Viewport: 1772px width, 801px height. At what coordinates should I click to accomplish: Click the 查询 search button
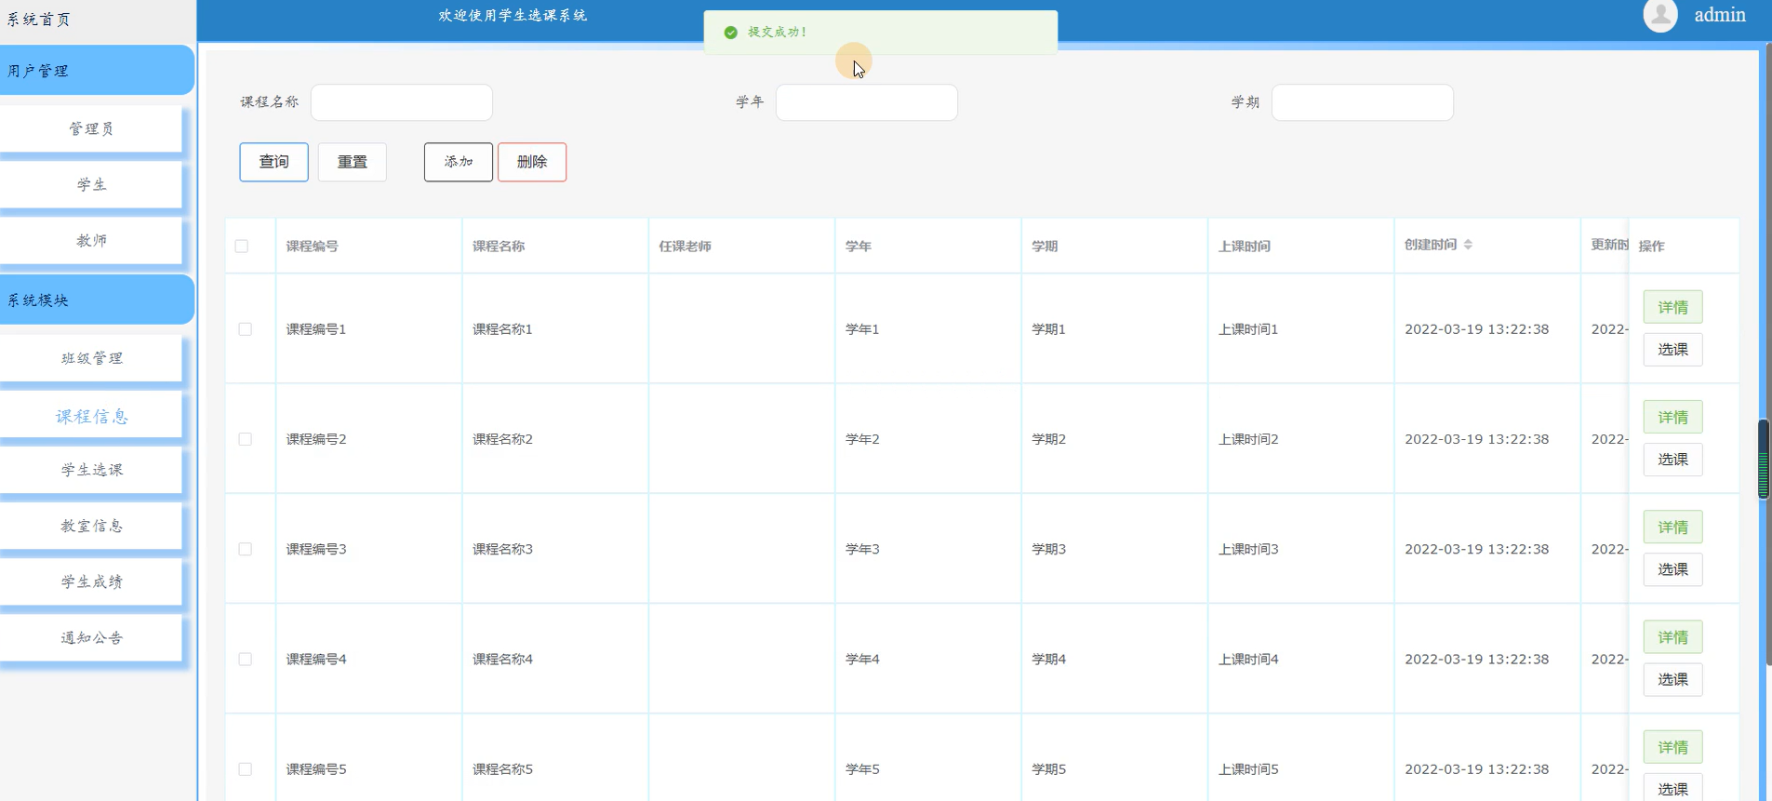coord(273,162)
